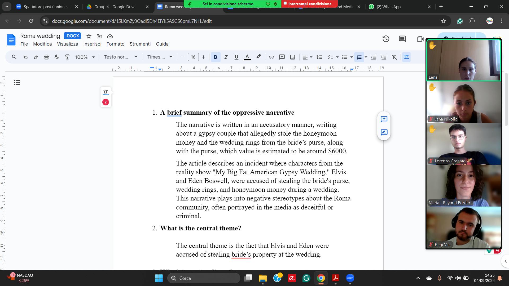Viewport: 509px width, 286px height.
Task: Click Interrompi condivisione to stop sharing
Action: [x=309, y=4]
